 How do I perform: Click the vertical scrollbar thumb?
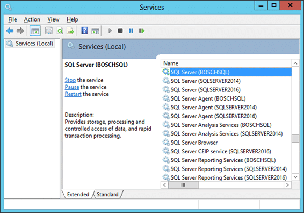295,138
